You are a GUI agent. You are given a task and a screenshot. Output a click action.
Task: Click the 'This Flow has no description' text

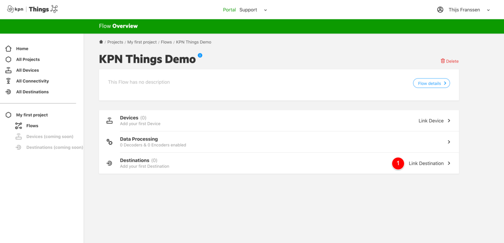coord(139,82)
